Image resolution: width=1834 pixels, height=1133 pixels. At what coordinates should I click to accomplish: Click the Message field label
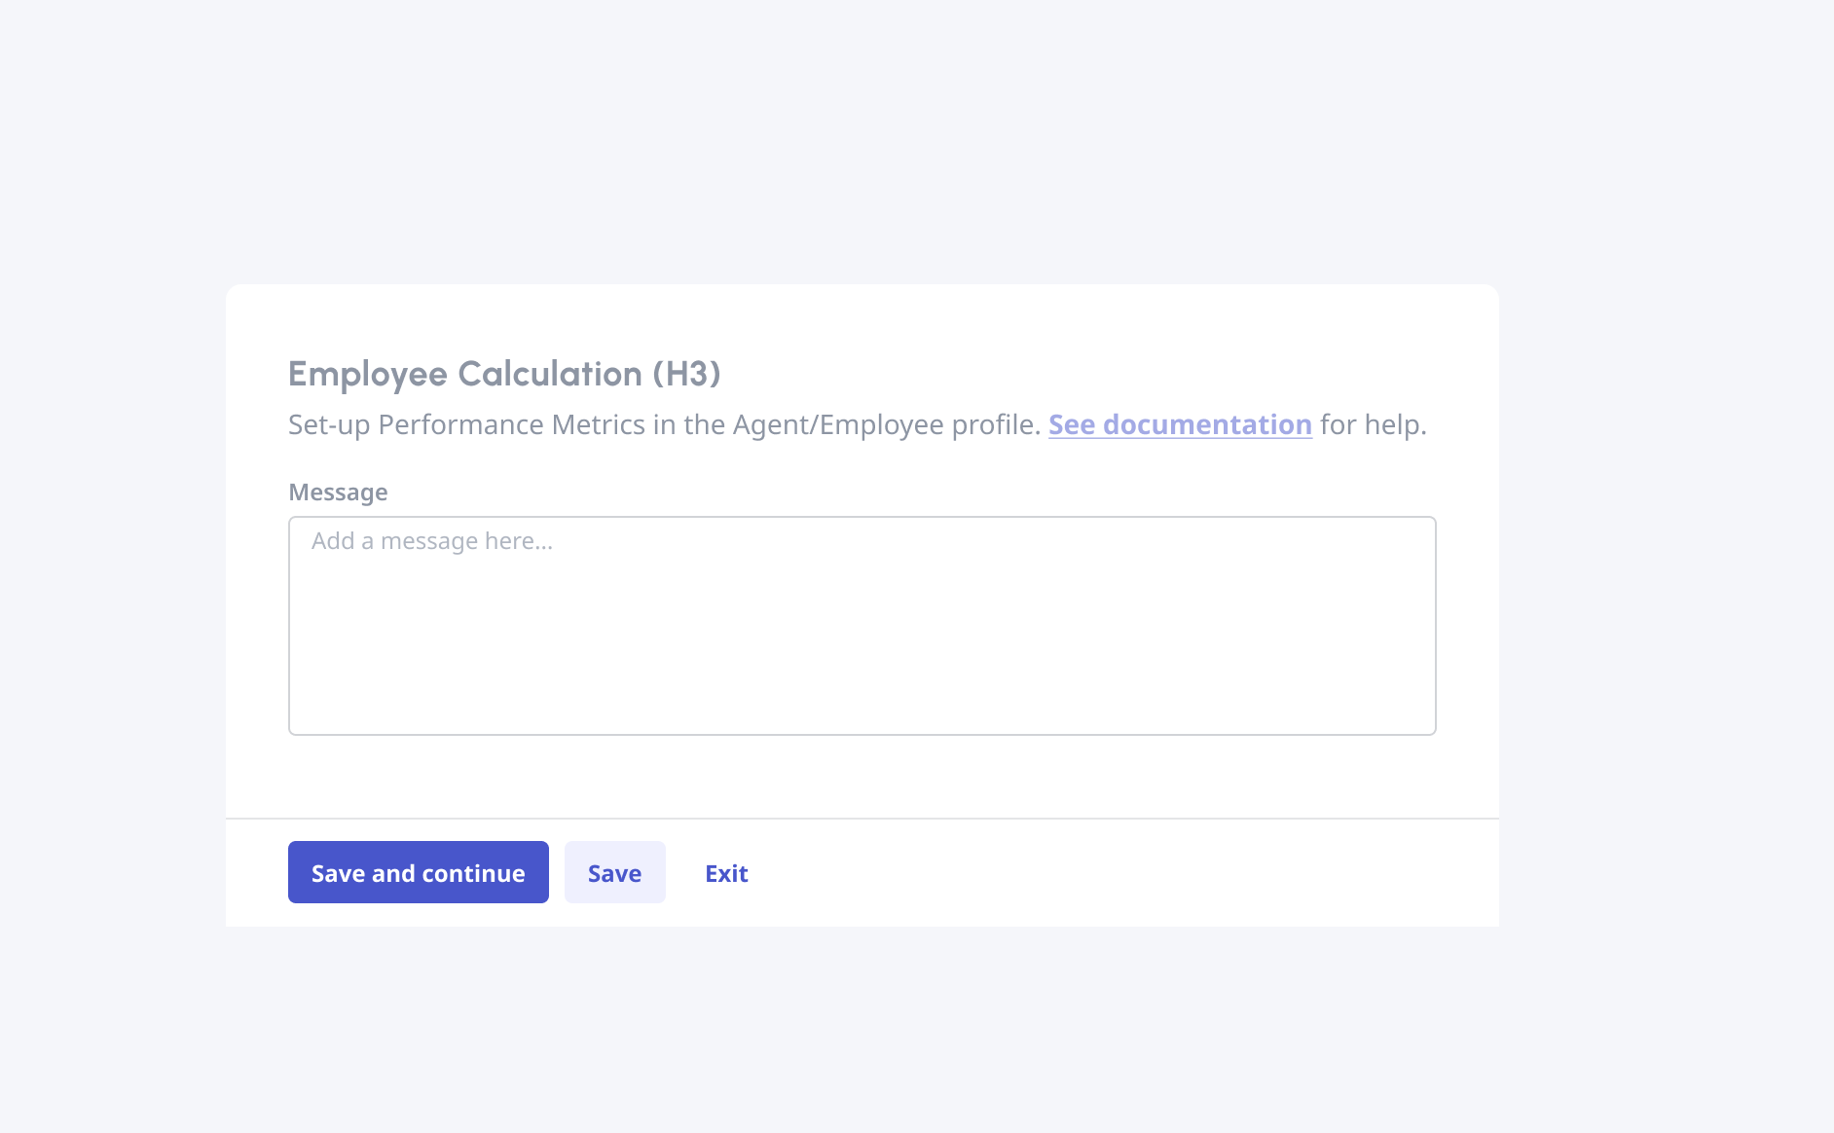pos(338,493)
